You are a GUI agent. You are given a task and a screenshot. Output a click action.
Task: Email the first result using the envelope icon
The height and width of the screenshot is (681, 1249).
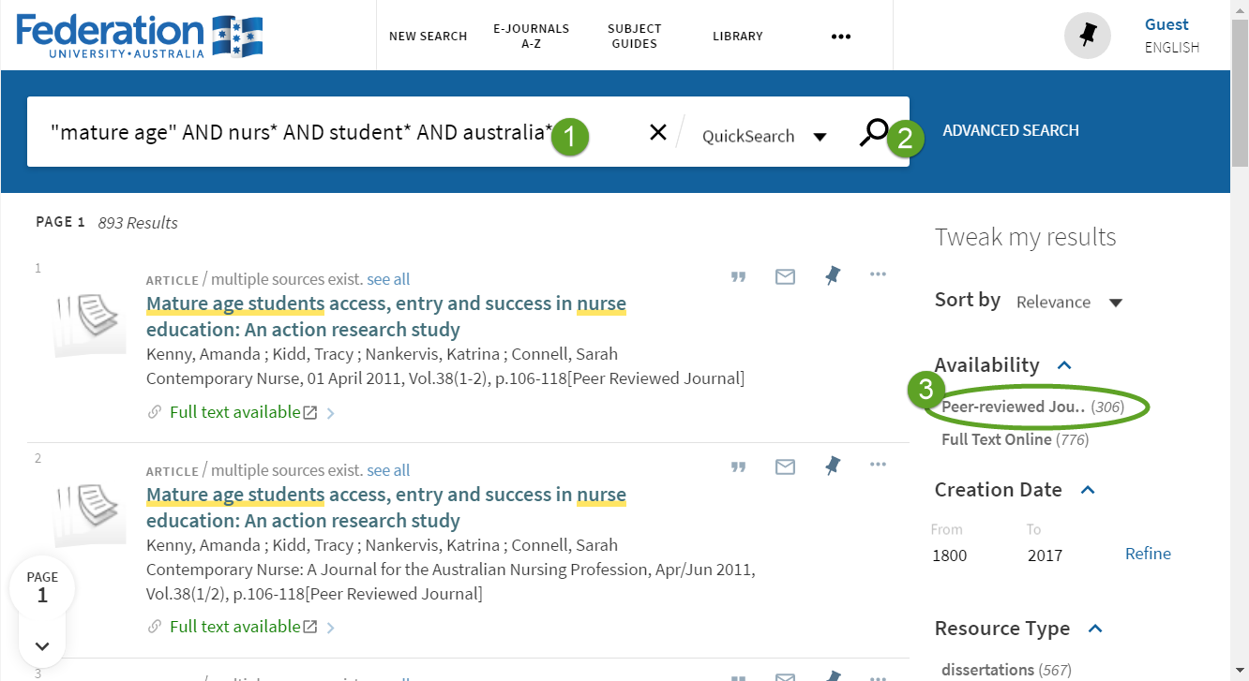tap(785, 275)
